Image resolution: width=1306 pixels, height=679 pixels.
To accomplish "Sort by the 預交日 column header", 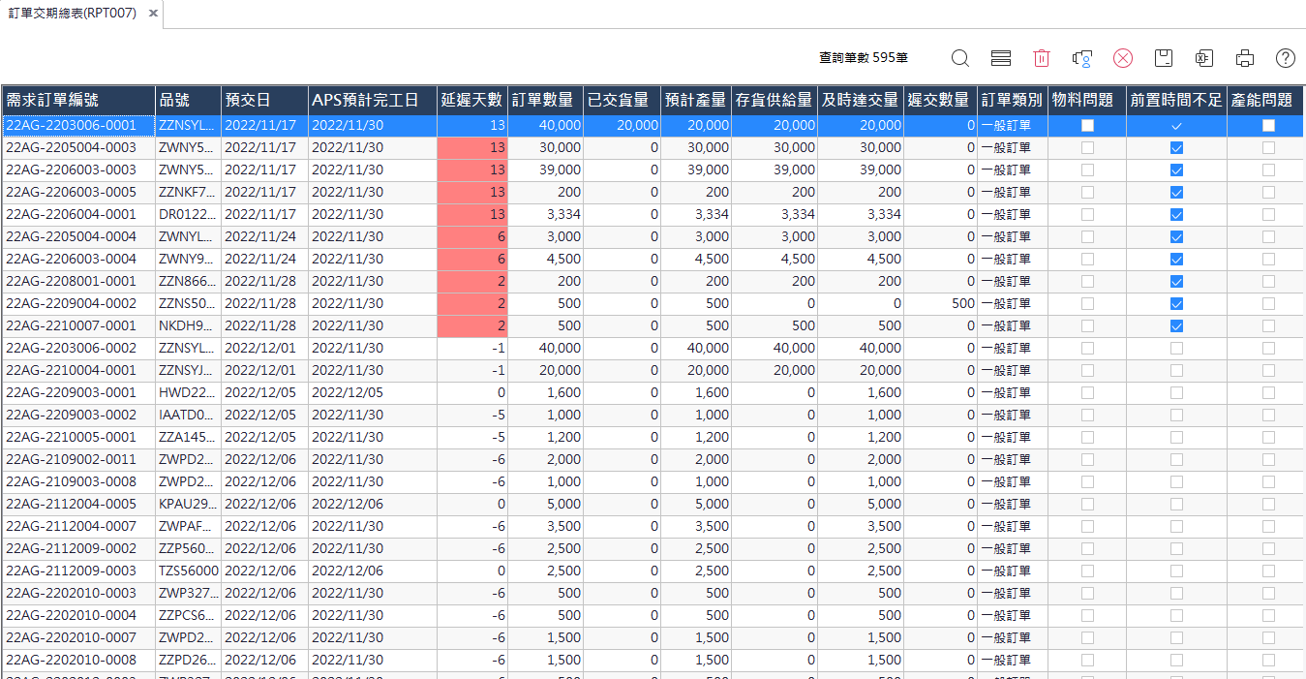I will pos(264,100).
